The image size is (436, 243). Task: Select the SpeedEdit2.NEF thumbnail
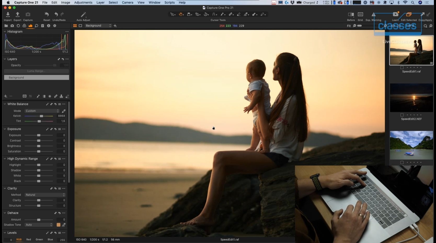(x=411, y=98)
